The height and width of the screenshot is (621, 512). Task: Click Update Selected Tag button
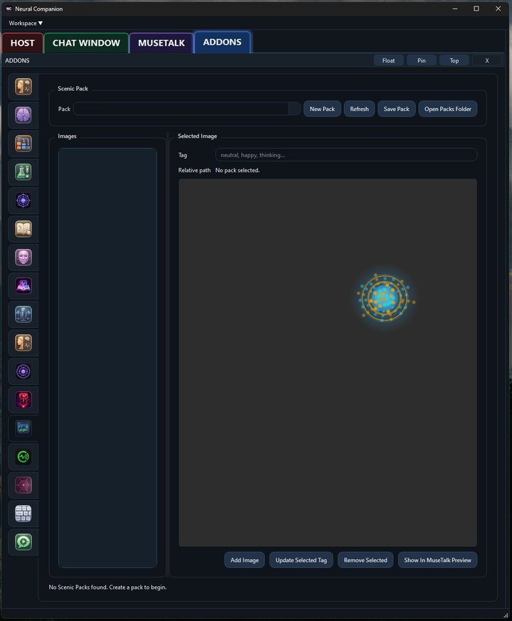[301, 560]
